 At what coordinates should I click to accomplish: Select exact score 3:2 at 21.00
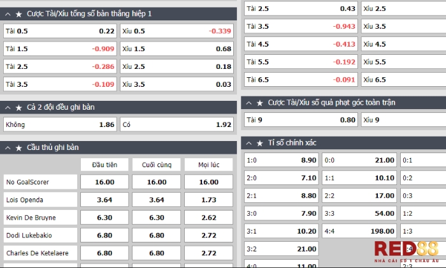[282, 249]
